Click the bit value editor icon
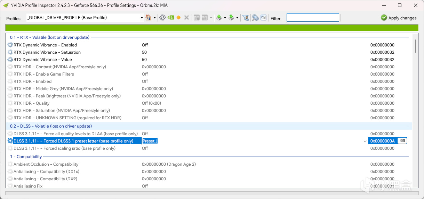Screen dimensions: 424x199 coord(263,18)
